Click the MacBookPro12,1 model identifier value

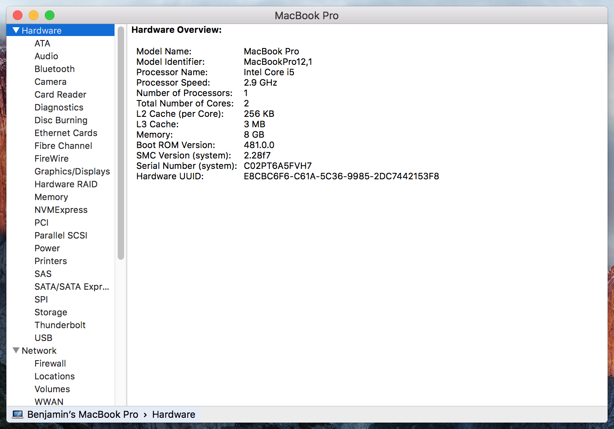click(x=278, y=62)
